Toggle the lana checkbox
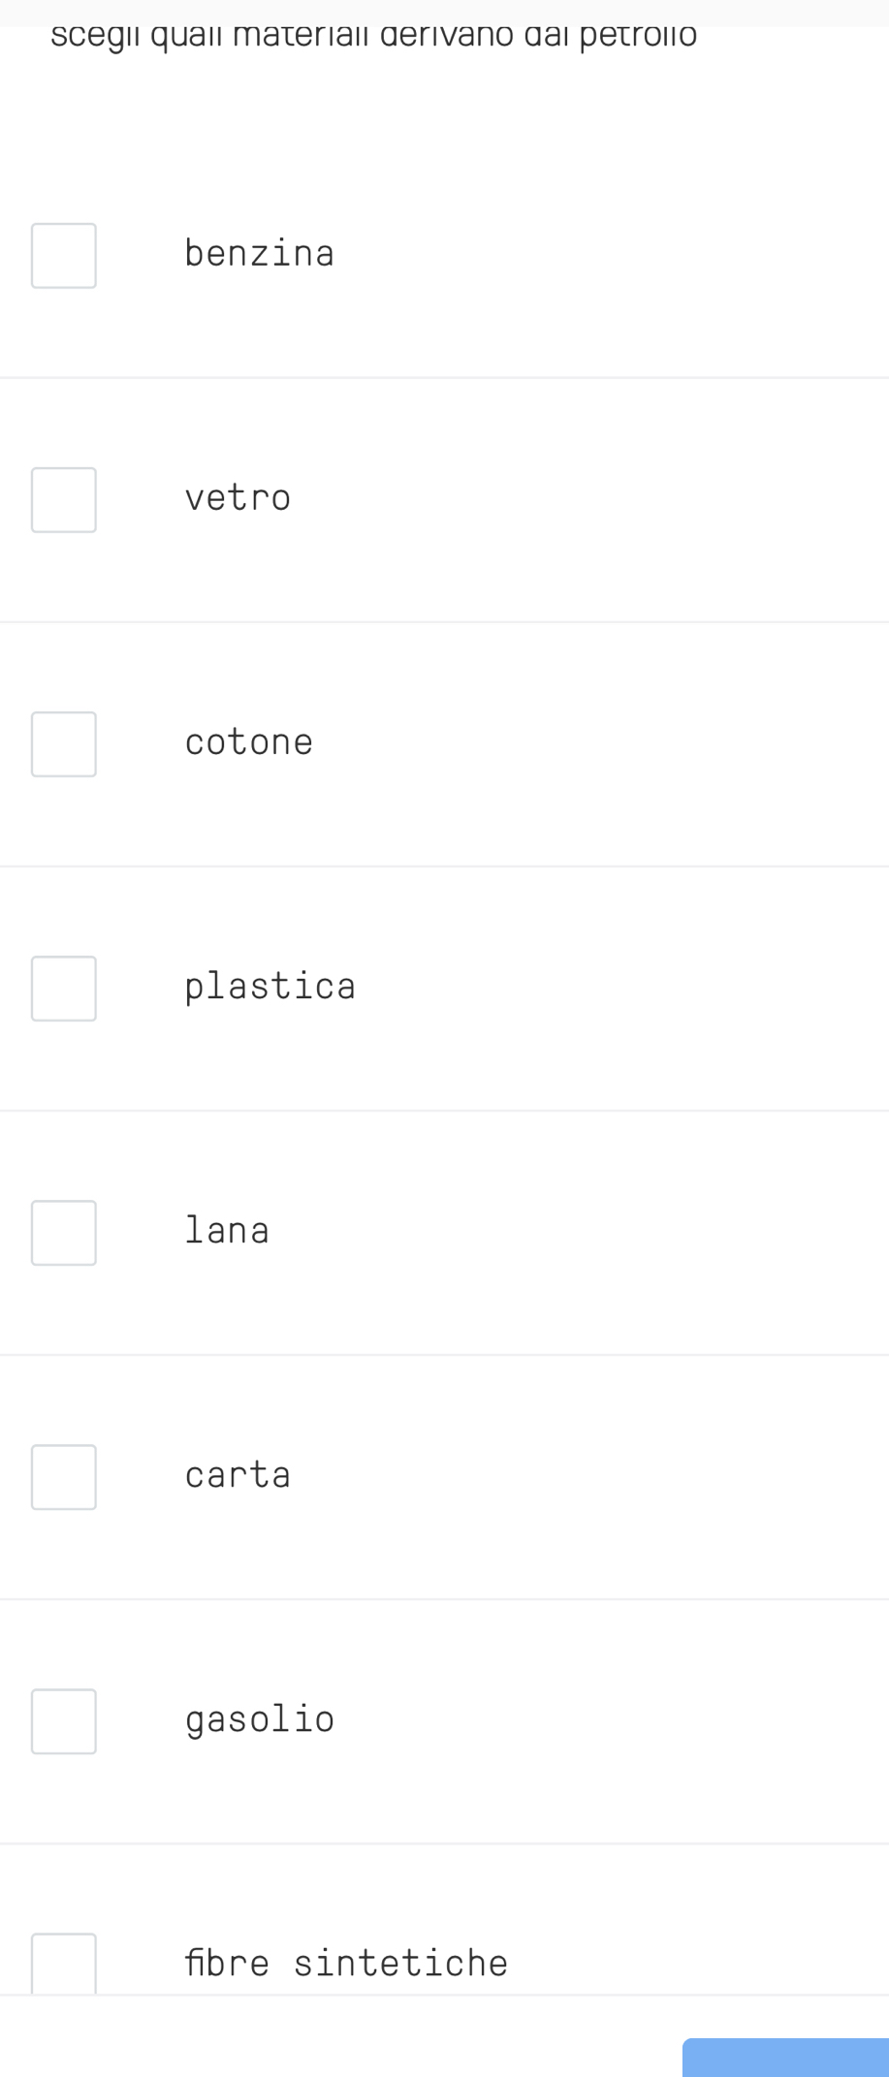Screen dimensions: 889x2077 coord(64,1233)
